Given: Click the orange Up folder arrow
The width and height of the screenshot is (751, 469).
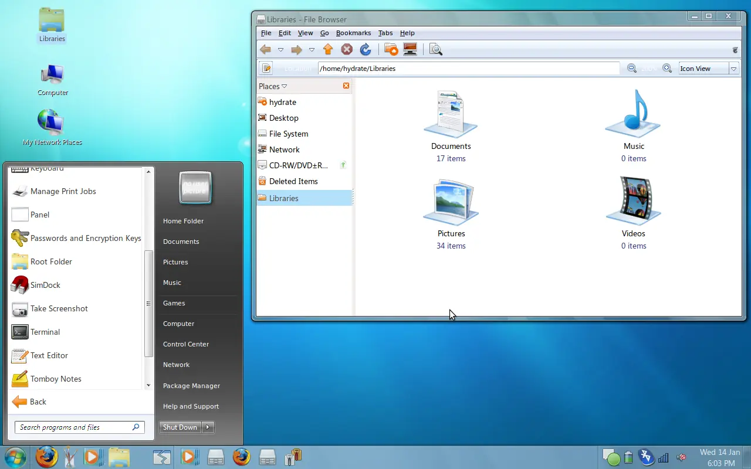Looking at the screenshot, I should [328, 50].
